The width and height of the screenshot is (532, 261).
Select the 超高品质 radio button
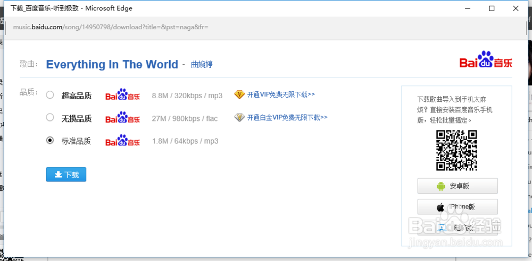(50, 95)
